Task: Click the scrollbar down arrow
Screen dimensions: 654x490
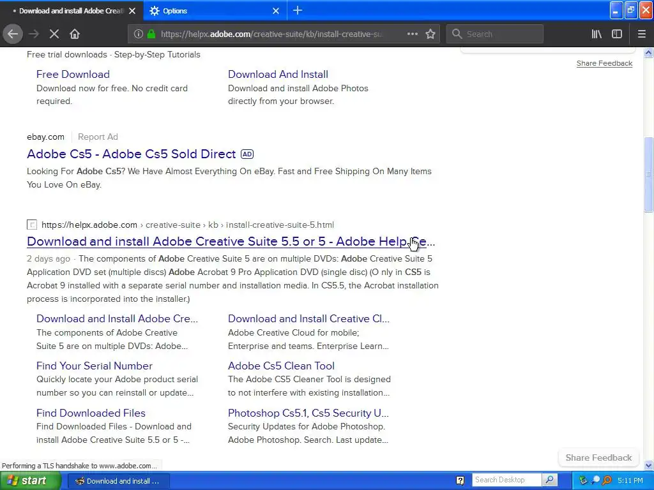Action: click(x=649, y=465)
